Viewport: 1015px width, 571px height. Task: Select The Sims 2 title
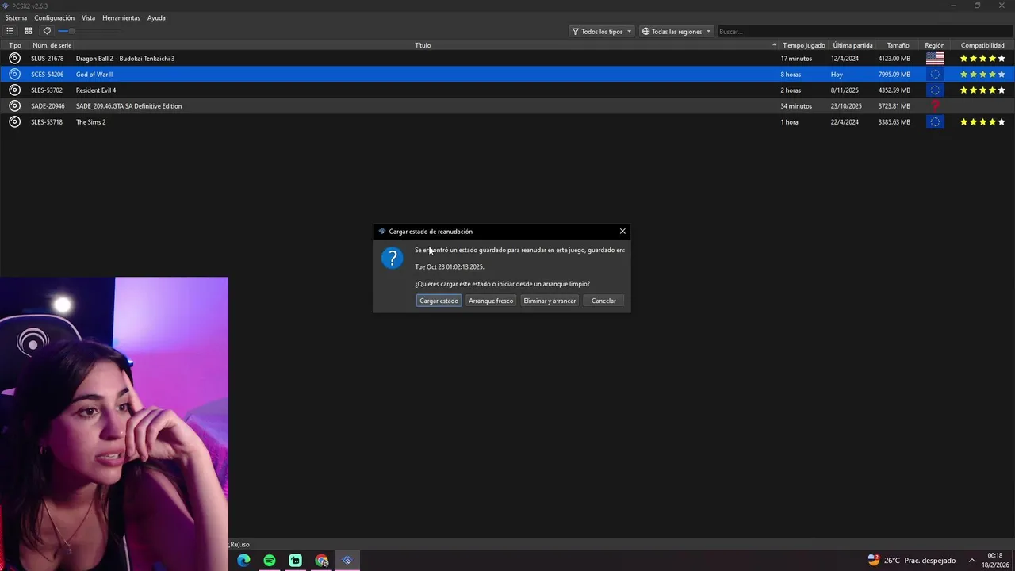[90, 122]
